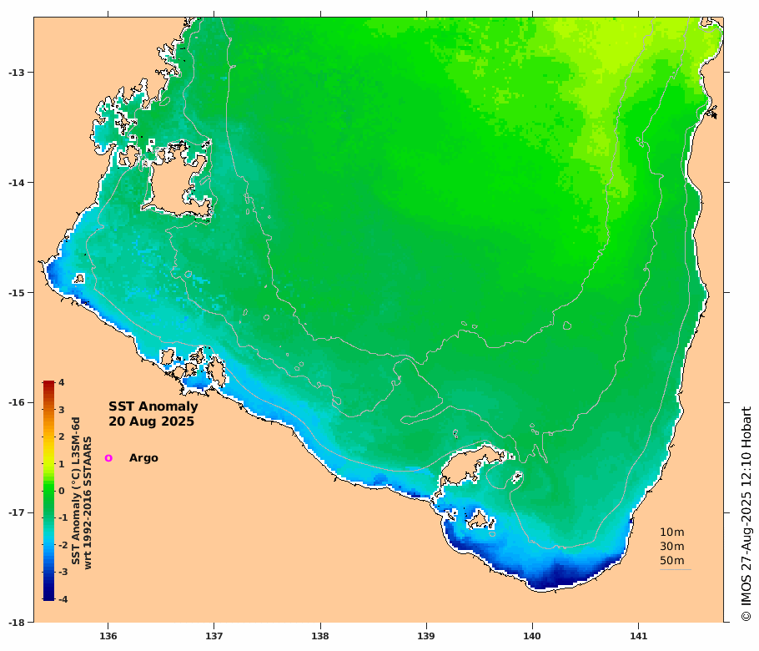This screenshot has height=651, width=759.
Task: Click the SST anomaly color bar scale
Action: (x=48, y=491)
